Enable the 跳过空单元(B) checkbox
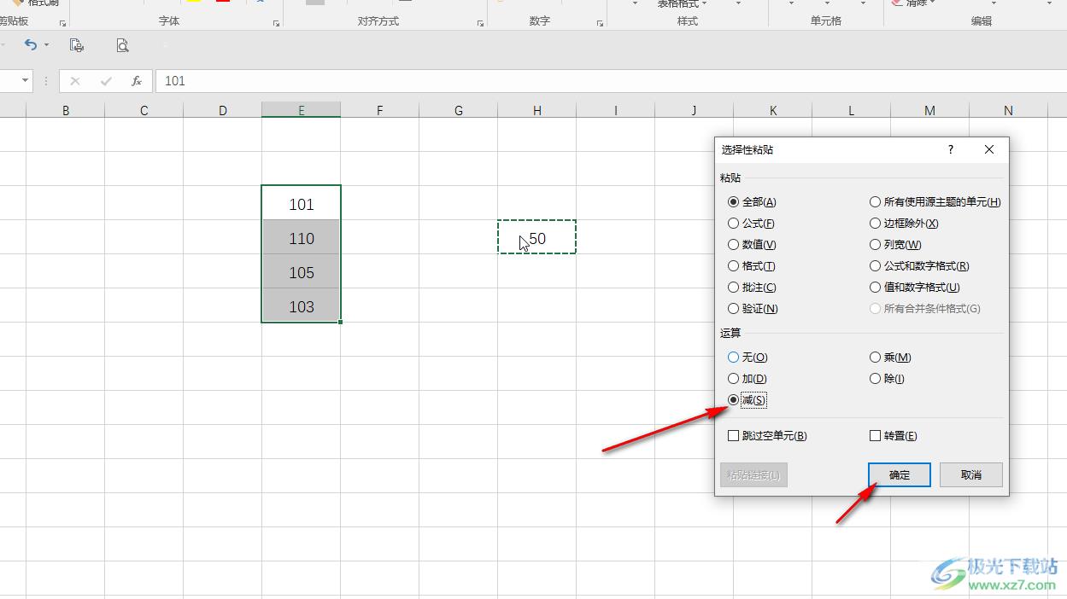 pyautogui.click(x=767, y=436)
